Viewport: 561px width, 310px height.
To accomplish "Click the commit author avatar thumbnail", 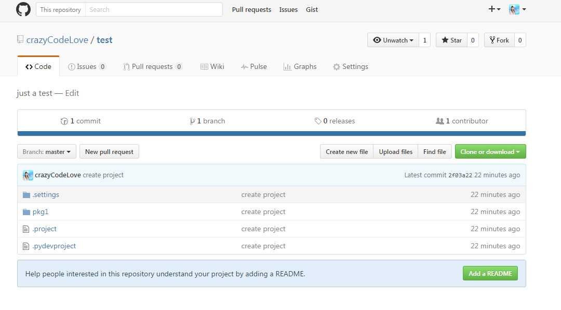I will coord(28,175).
